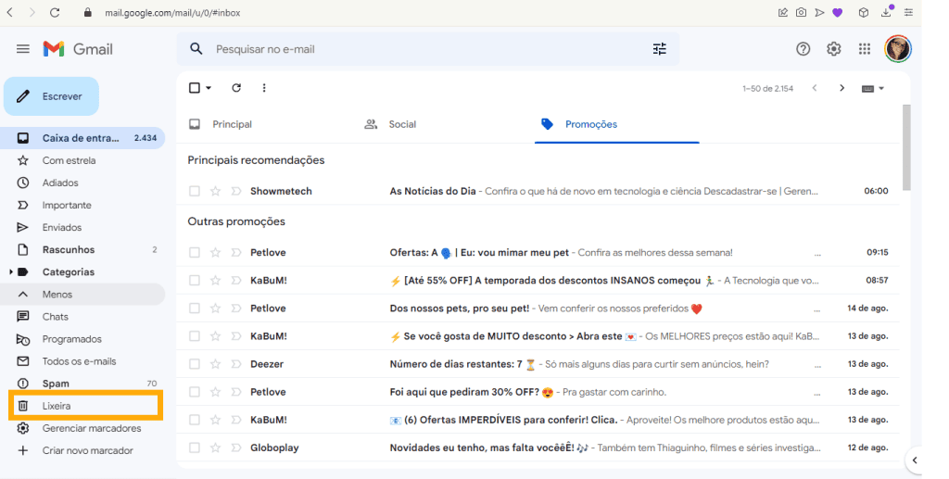Open the browser extensions cube icon

pyautogui.click(x=864, y=13)
